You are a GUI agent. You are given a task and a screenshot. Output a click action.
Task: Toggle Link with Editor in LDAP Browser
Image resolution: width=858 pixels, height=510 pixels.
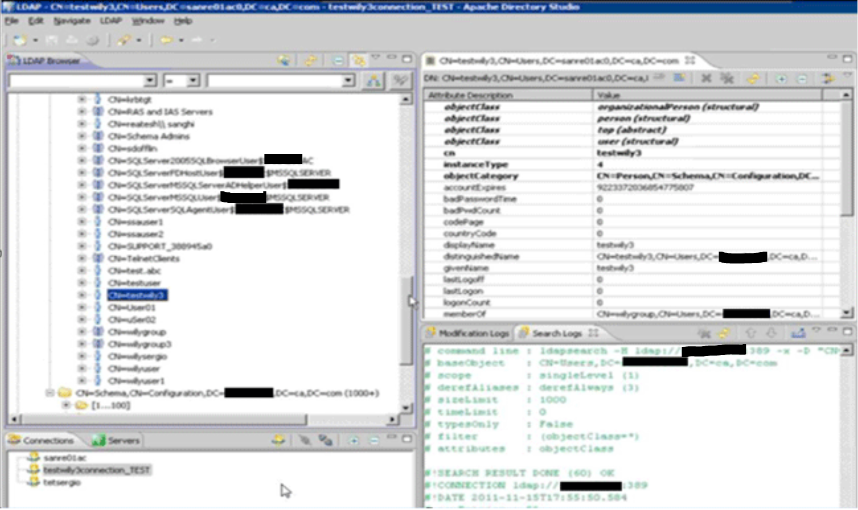359,60
